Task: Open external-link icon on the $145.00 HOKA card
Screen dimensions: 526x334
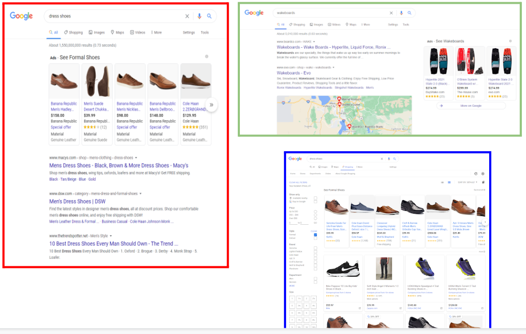Action: (x=441, y=308)
